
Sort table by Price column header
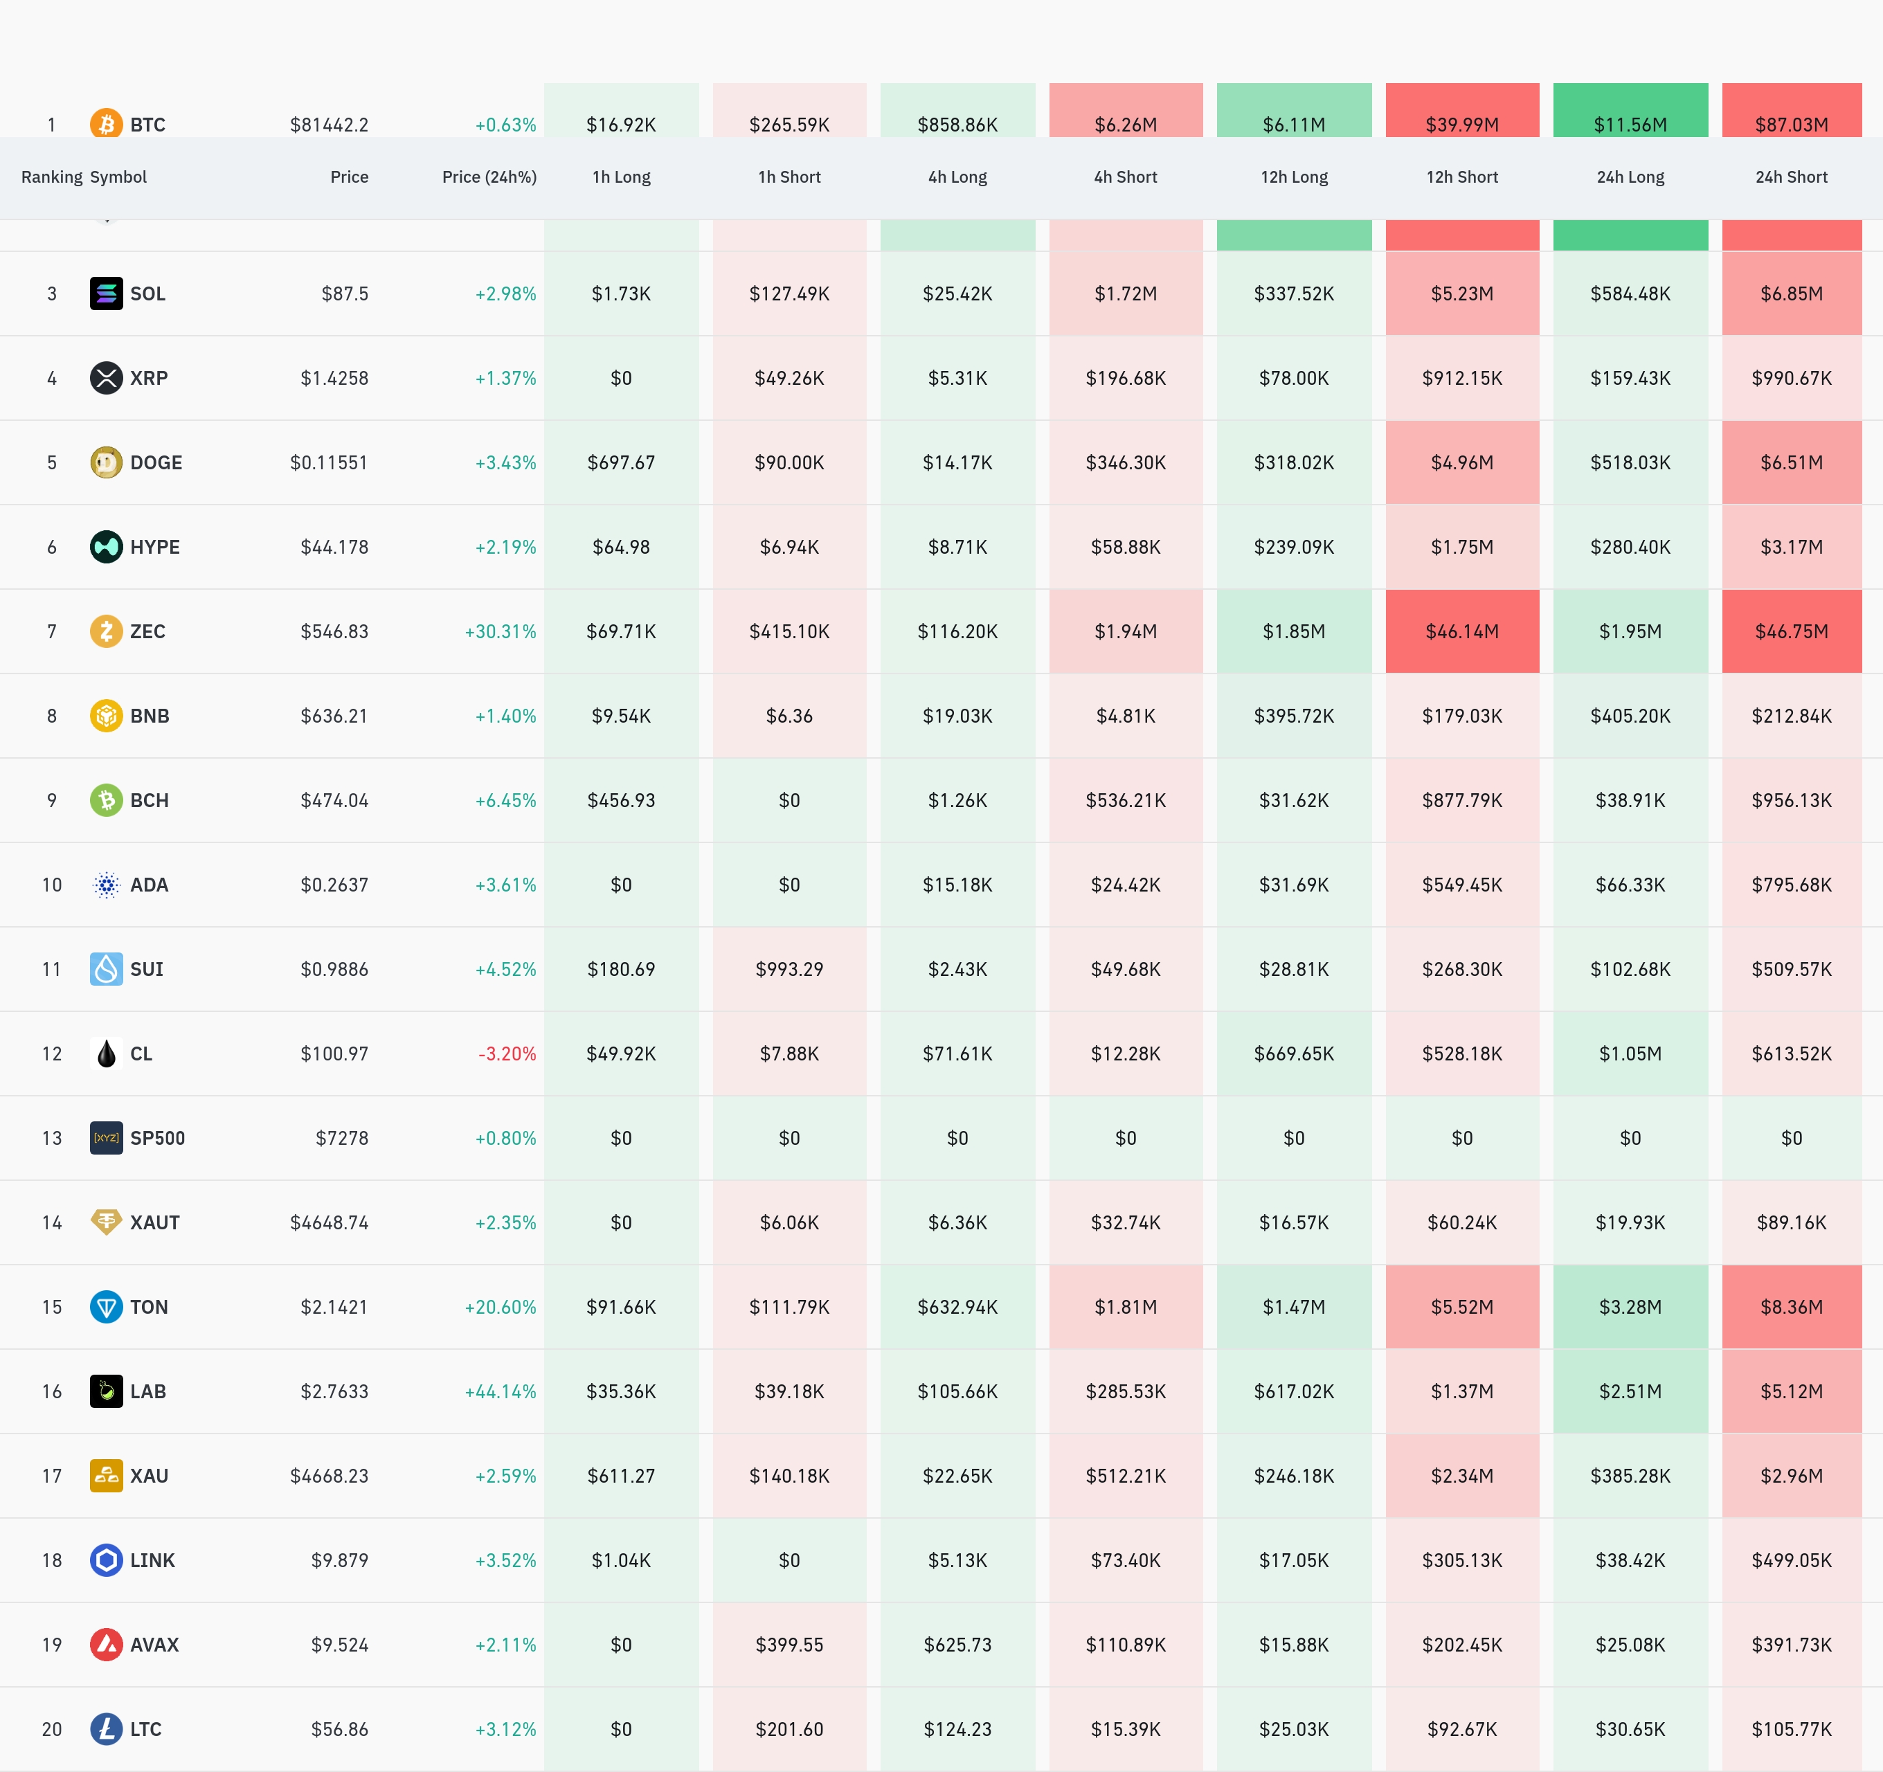(x=350, y=177)
